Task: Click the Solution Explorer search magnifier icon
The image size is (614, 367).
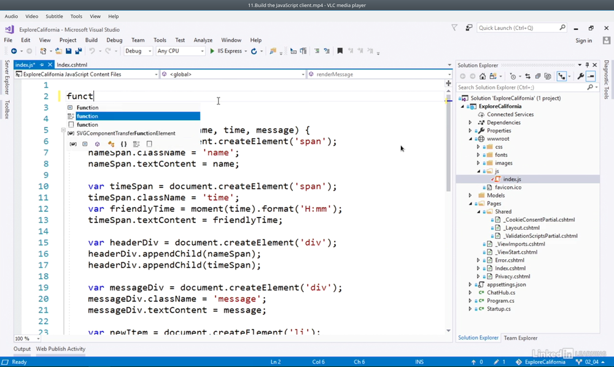Action: pos(590,88)
